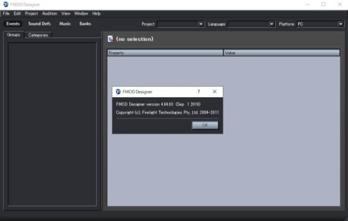The image size is (348, 221).
Task: Open the Help menu
Action: 96,13
